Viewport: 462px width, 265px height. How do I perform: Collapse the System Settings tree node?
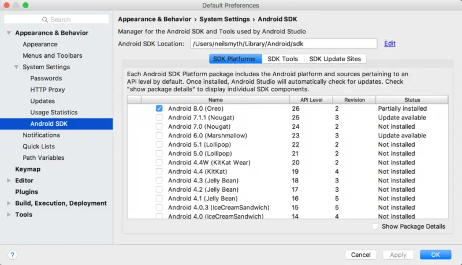click(x=17, y=67)
